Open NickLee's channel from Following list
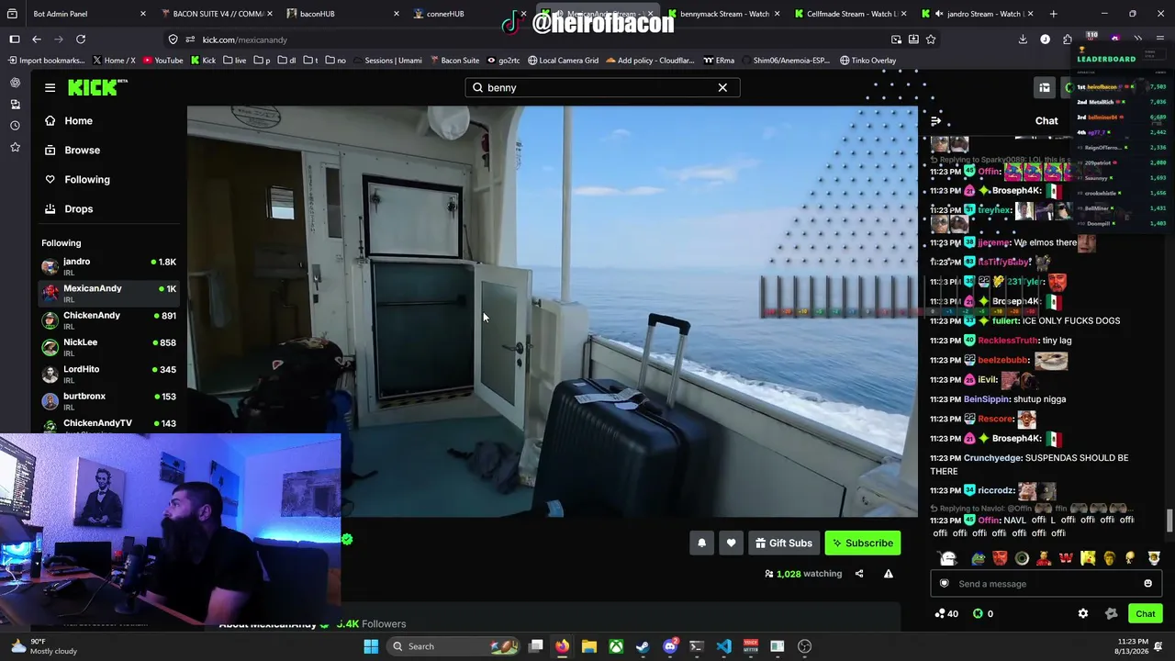 [108, 346]
